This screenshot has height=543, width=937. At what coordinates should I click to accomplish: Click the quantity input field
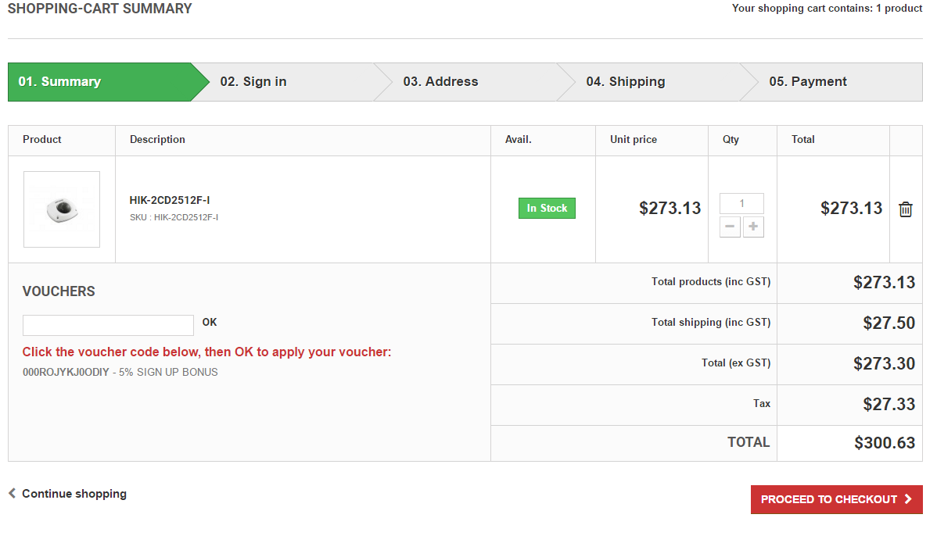[741, 204]
